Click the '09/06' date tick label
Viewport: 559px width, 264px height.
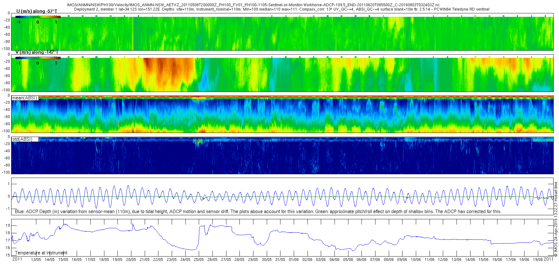pos(402,260)
